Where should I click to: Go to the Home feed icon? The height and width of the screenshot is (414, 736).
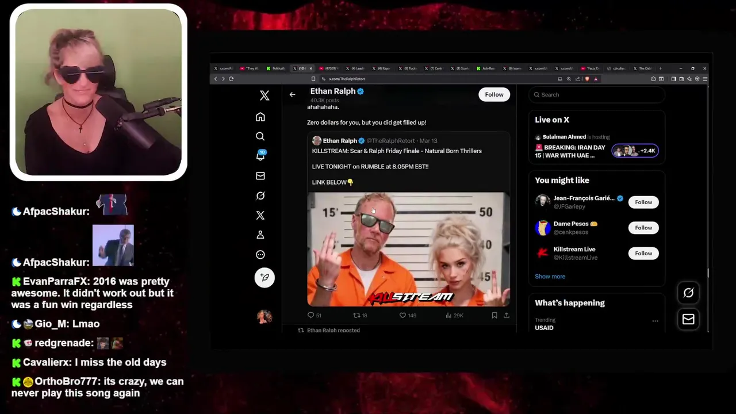pos(260,117)
